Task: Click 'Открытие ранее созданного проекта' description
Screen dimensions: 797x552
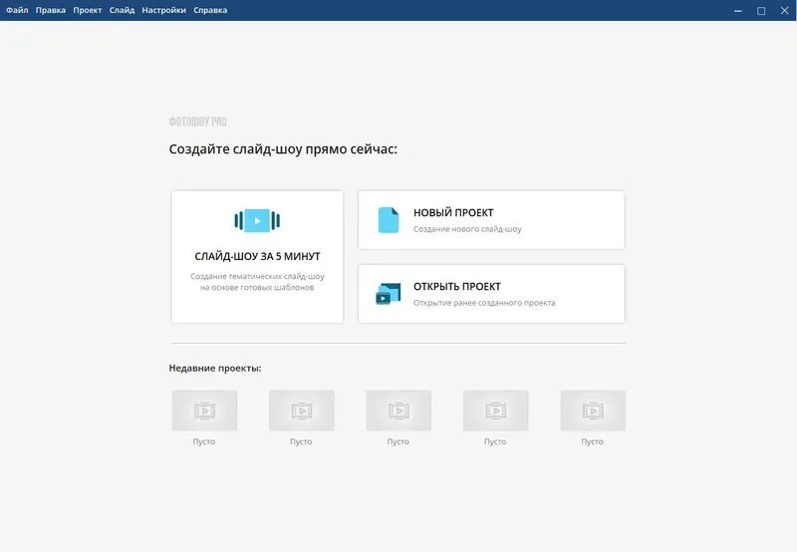Action: coord(484,303)
